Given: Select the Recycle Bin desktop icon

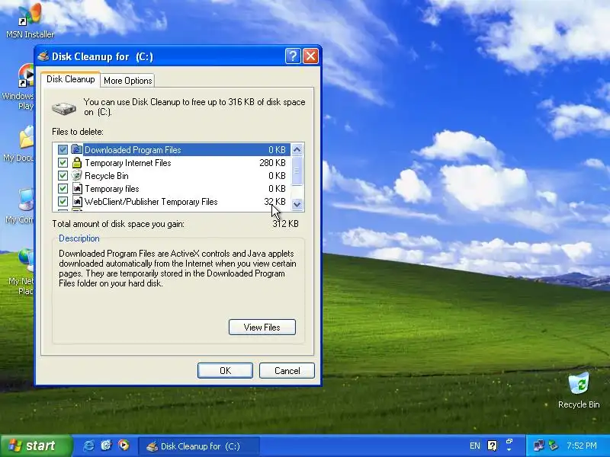Looking at the screenshot, I should [579, 391].
